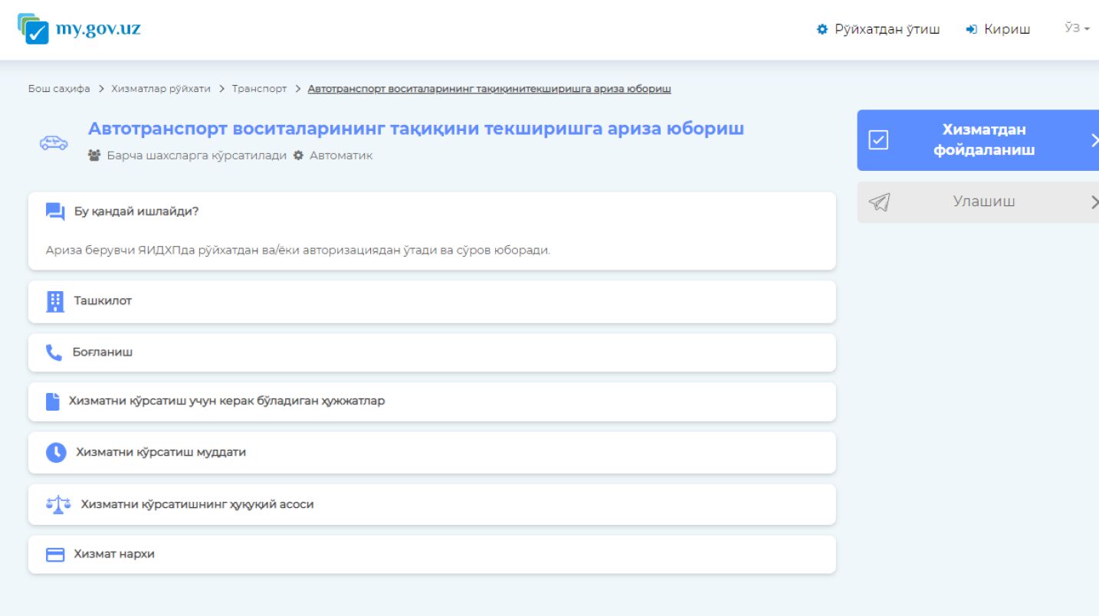Image resolution: width=1099 pixels, height=616 pixels.
Task: Click the checkbox icon on Хизматдан фойдаланиш
Action: click(x=878, y=140)
